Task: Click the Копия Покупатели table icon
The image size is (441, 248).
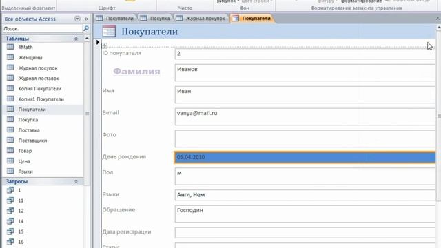Action: tap(10, 89)
